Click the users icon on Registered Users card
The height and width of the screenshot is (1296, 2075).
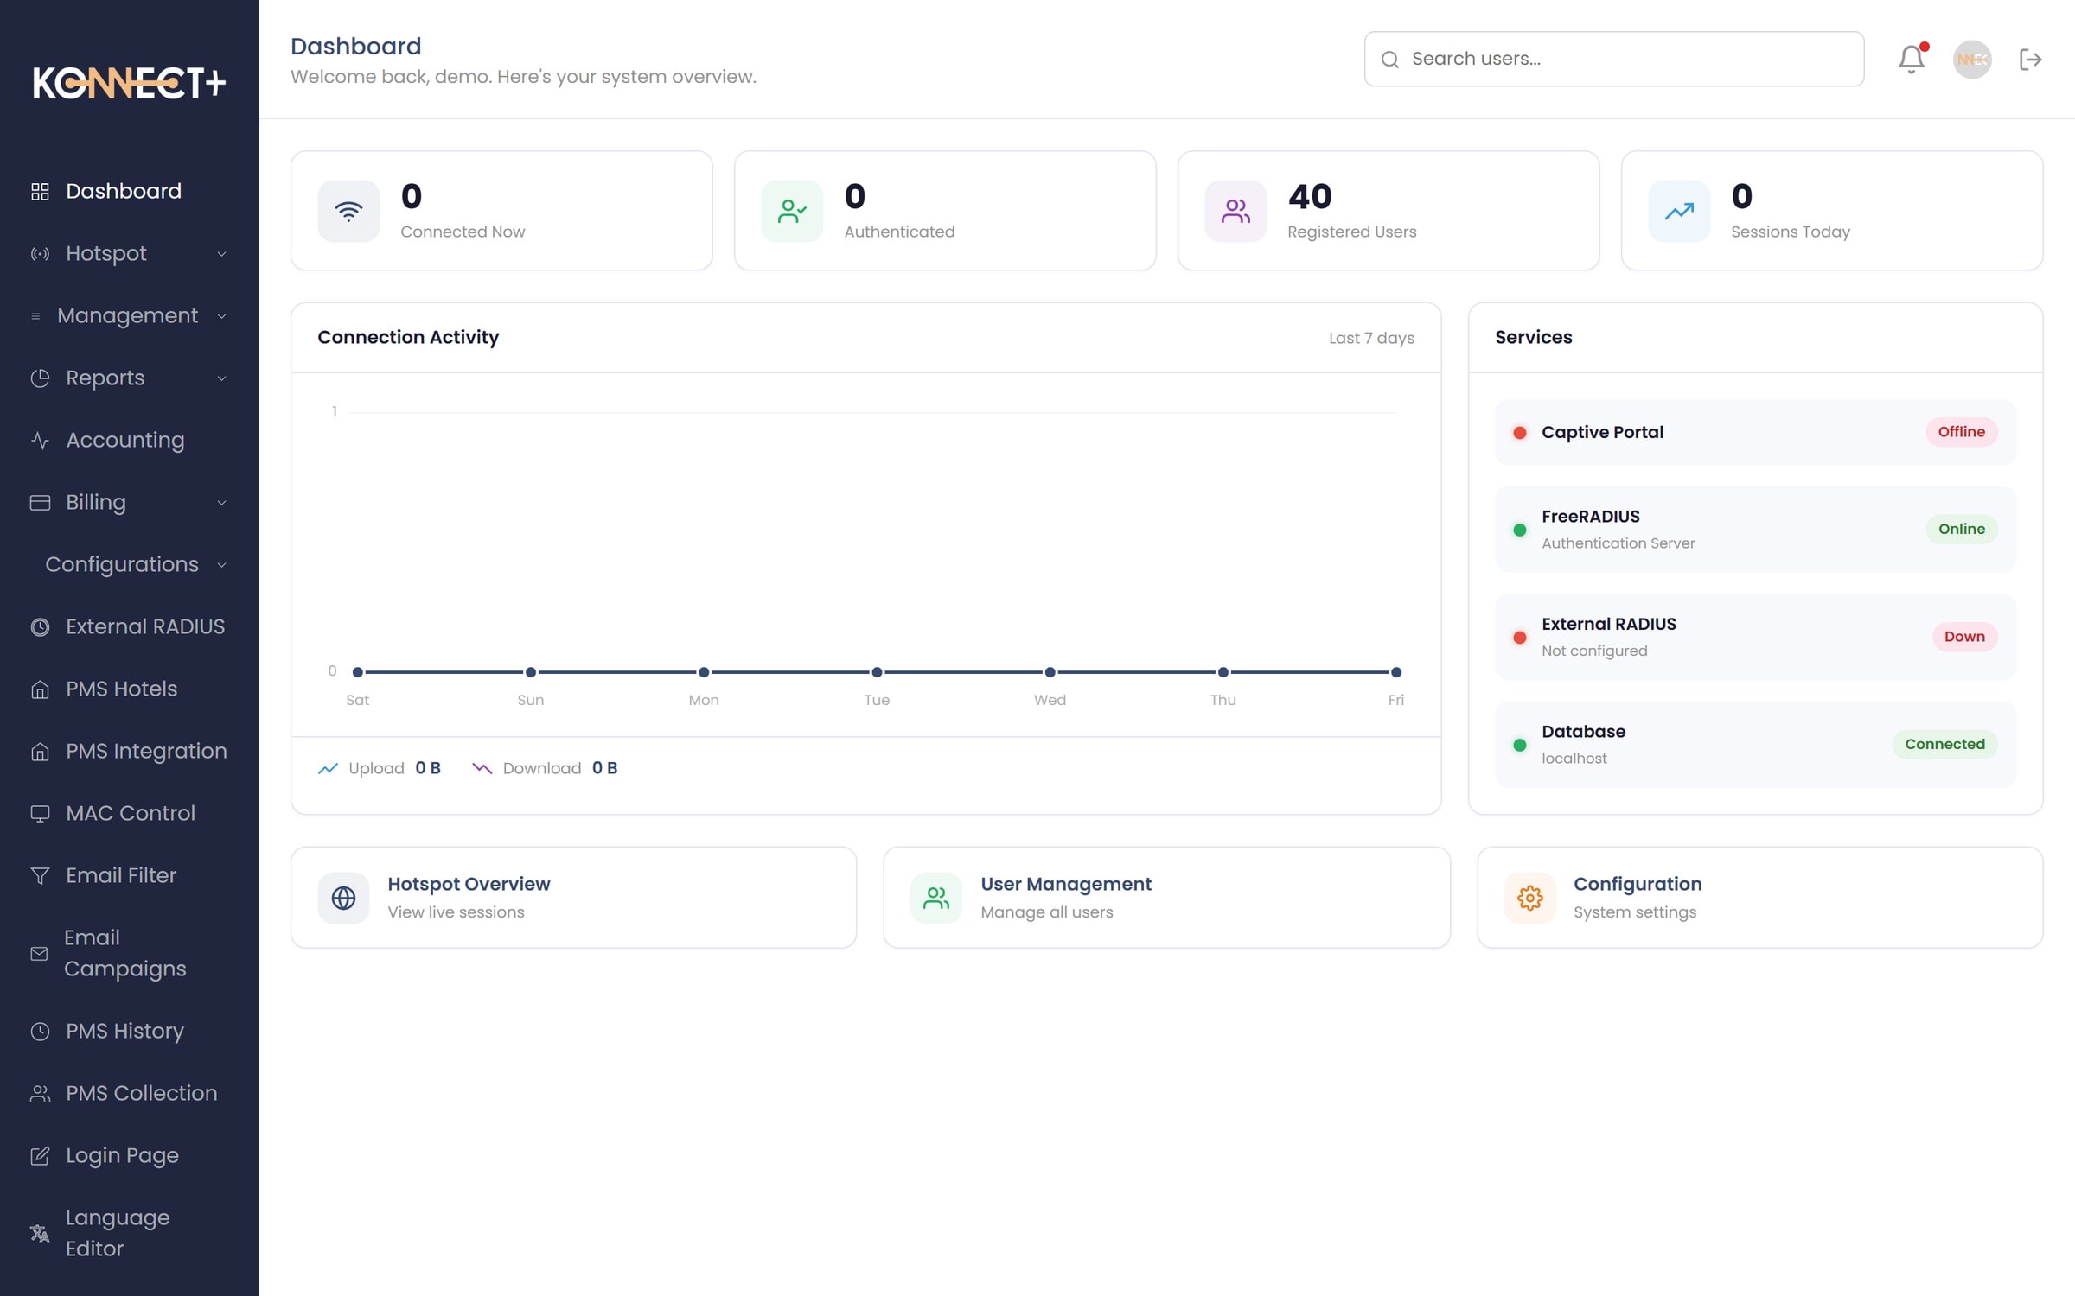pos(1235,211)
